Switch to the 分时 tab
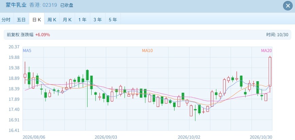295x140 pixels. coord(6,20)
